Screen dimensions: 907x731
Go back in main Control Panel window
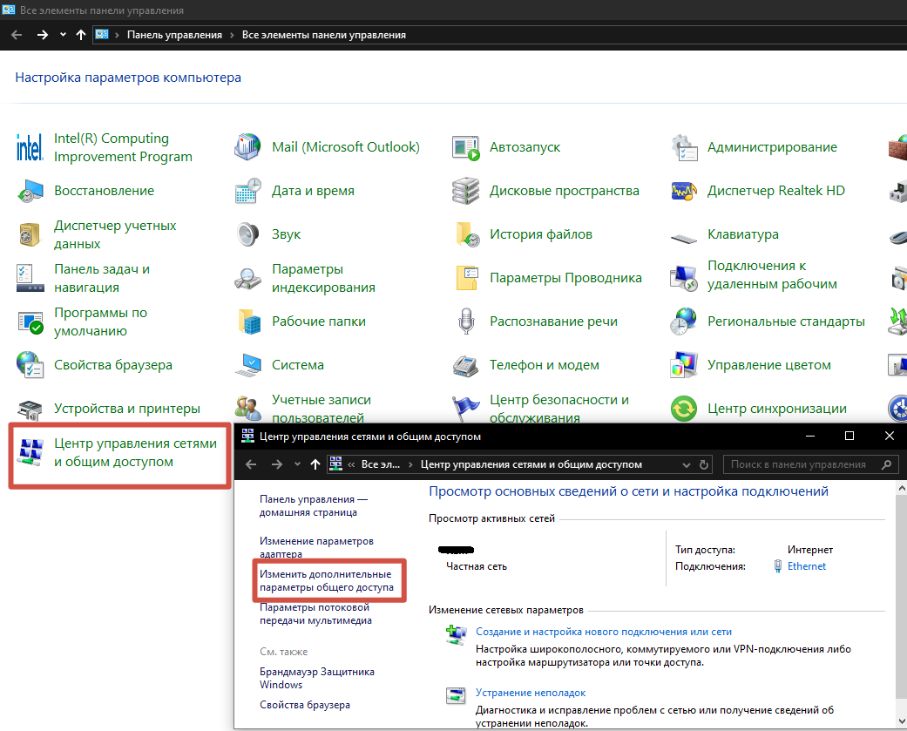click(x=17, y=35)
